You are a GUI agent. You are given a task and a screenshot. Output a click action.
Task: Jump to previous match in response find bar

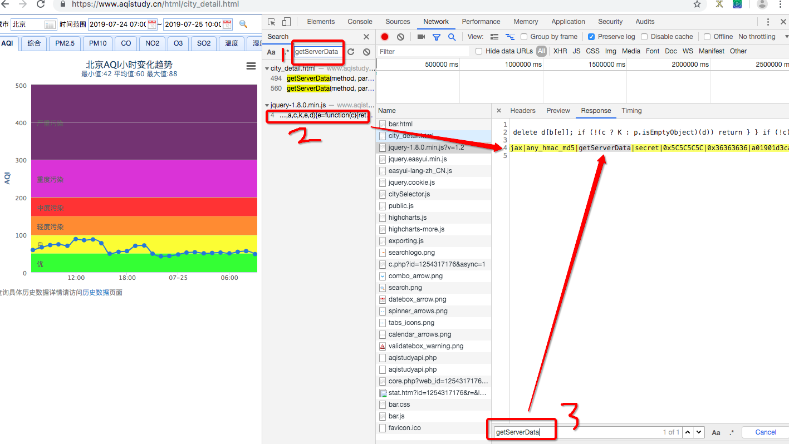click(x=688, y=432)
